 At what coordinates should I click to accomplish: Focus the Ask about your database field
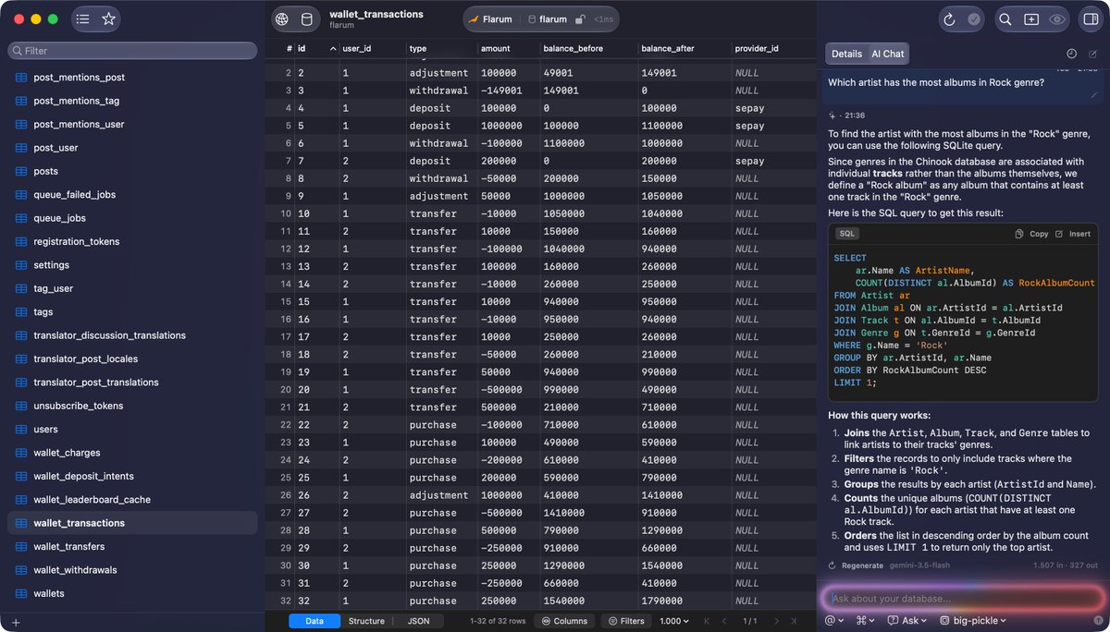click(962, 598)
